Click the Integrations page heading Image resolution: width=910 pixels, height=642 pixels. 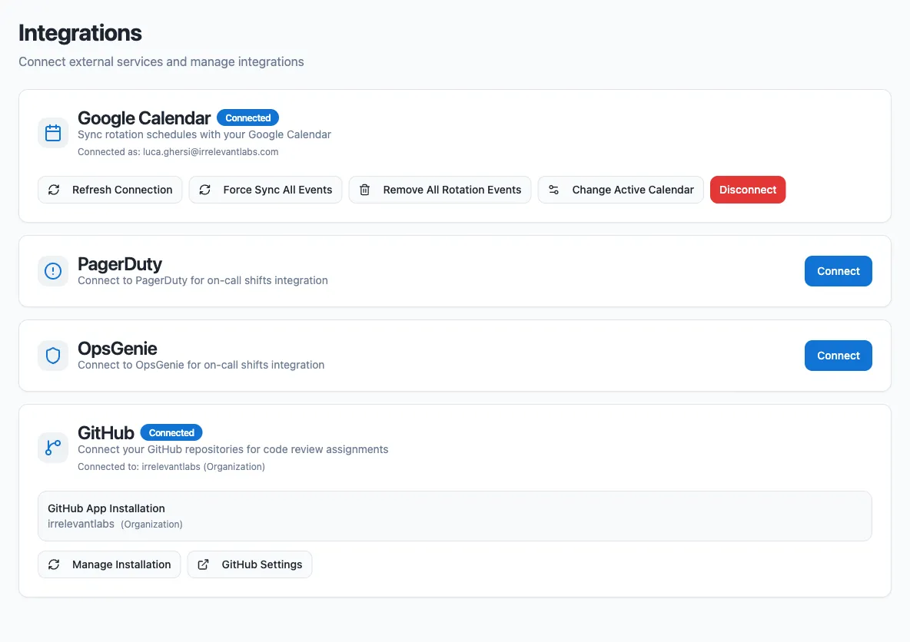(80, 33)
